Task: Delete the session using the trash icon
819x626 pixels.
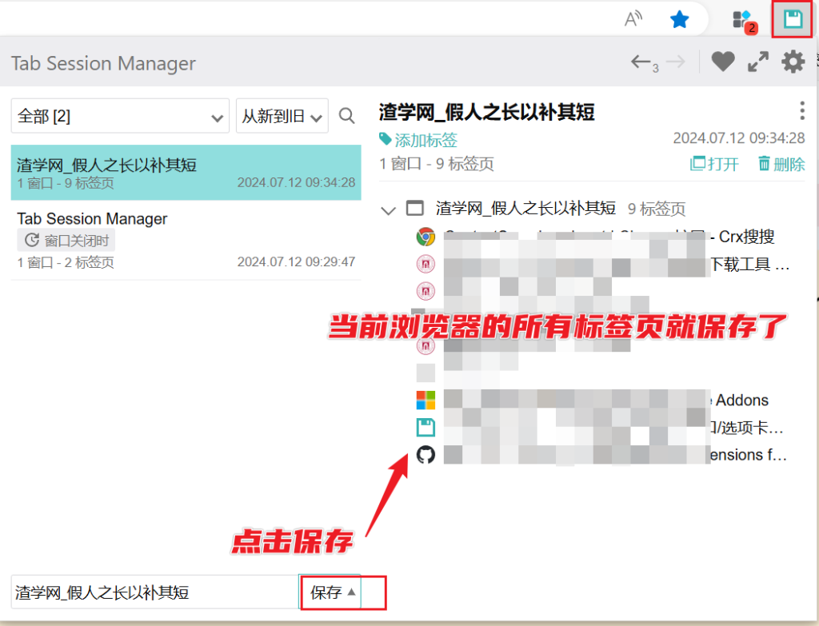Action: tap(780, 163)
